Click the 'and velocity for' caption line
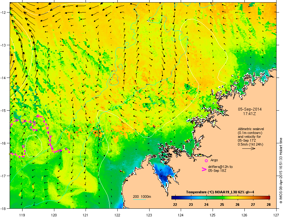The height and width of the screenshot is (218, 283). tap(249, 137)
